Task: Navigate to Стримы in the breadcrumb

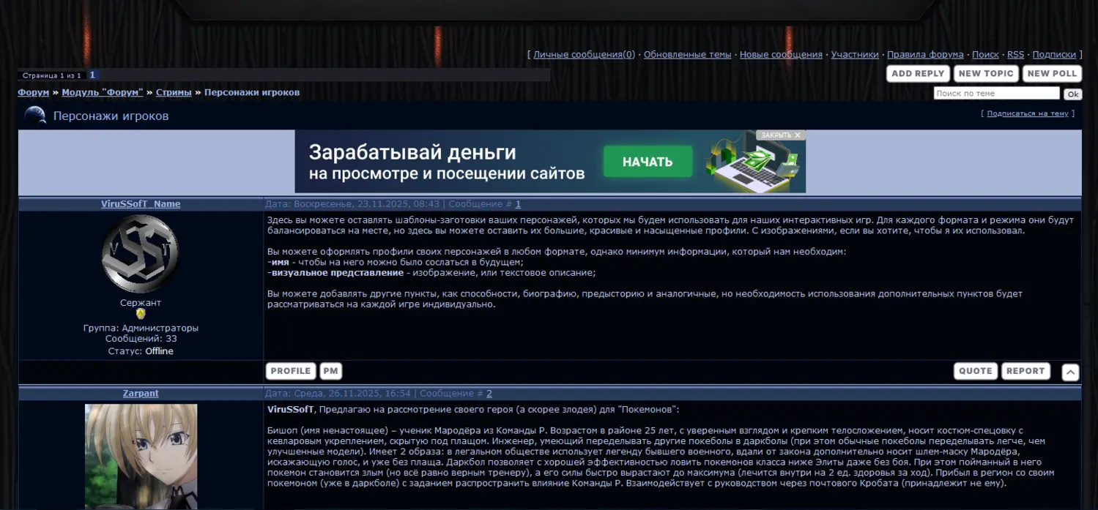Action: coord(174,93)
